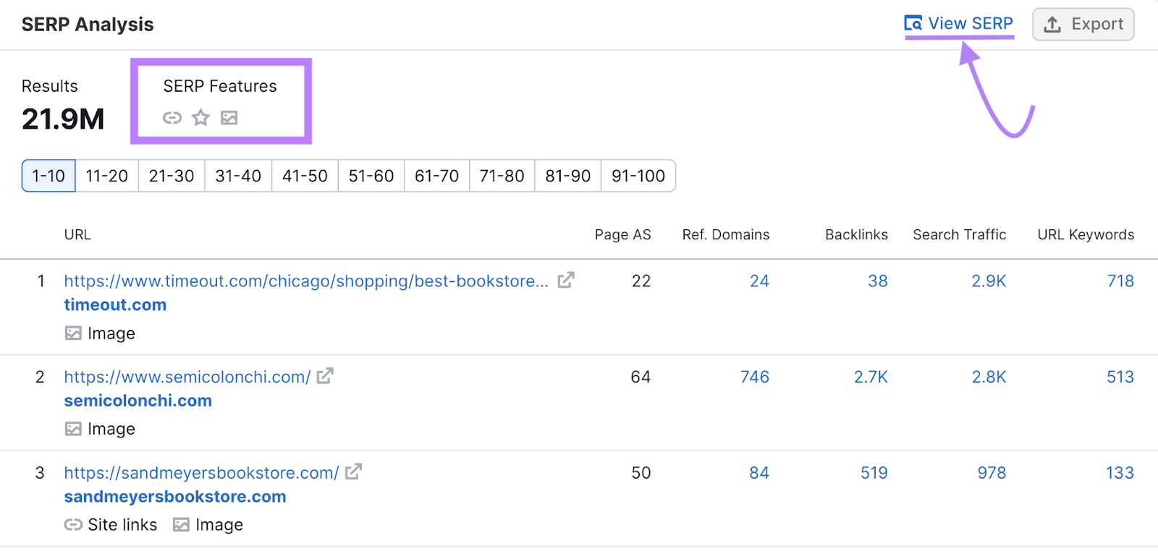The height and width of the screenshot is (551, 1158).
Task: Click the 519 backlinks value for sandmeyersbookstore
Action: (874, 473)
